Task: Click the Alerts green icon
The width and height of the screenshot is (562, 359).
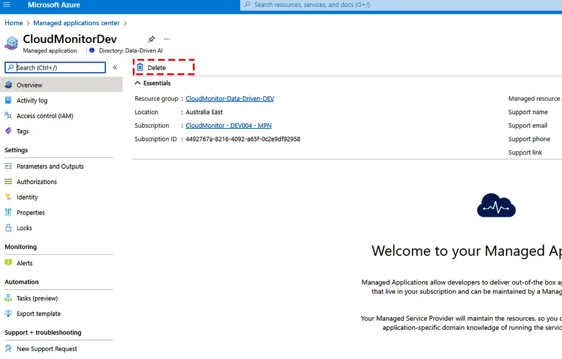Action: tap(8, 263)
